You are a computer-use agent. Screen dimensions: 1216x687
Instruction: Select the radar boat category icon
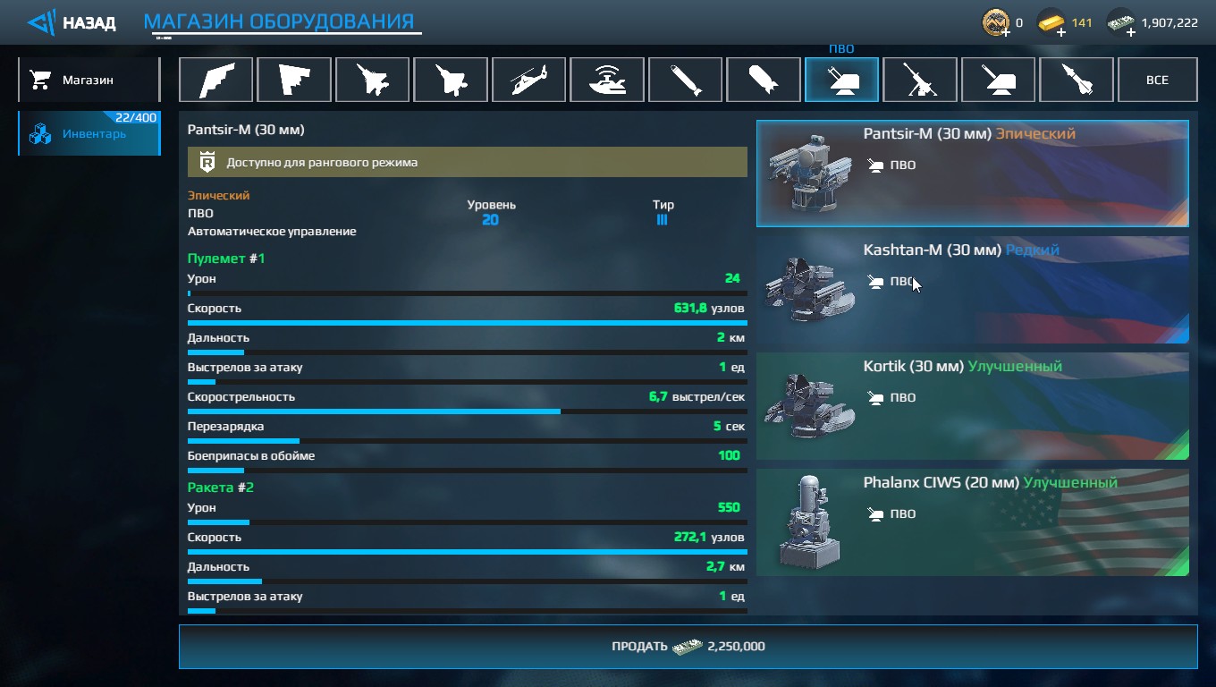click(x=607, y=80)
